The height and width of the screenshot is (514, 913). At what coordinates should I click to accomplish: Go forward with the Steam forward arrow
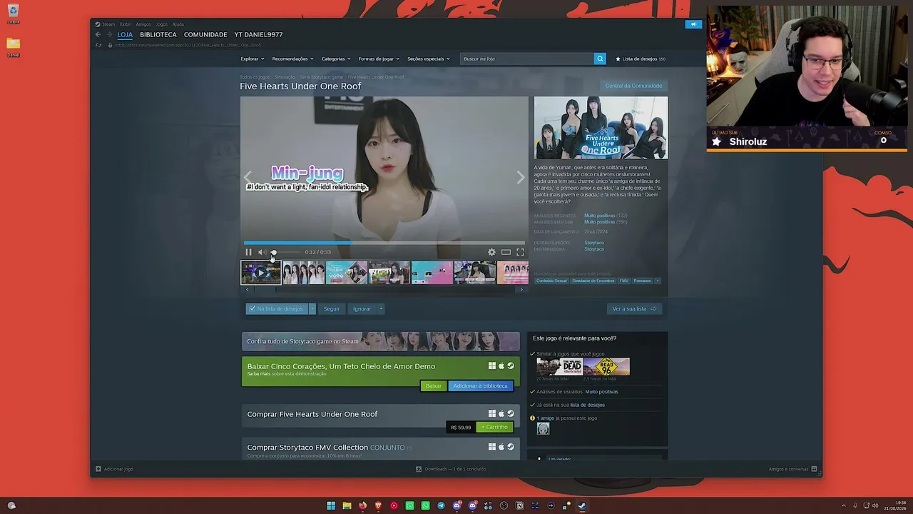click(109, 34)
